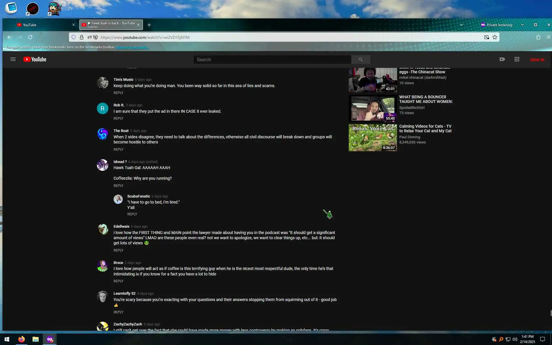Open the shield tracking protection icon
Image resolution: width=552 pixels, height=345 pixels.
[x=74, y=37]
